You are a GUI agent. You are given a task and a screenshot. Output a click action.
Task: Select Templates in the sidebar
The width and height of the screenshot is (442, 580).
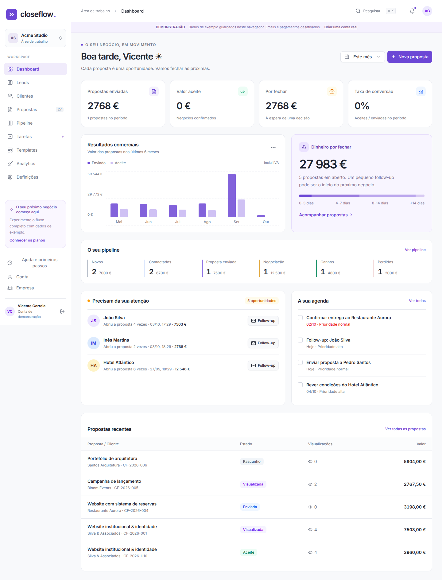coord(35,150)
